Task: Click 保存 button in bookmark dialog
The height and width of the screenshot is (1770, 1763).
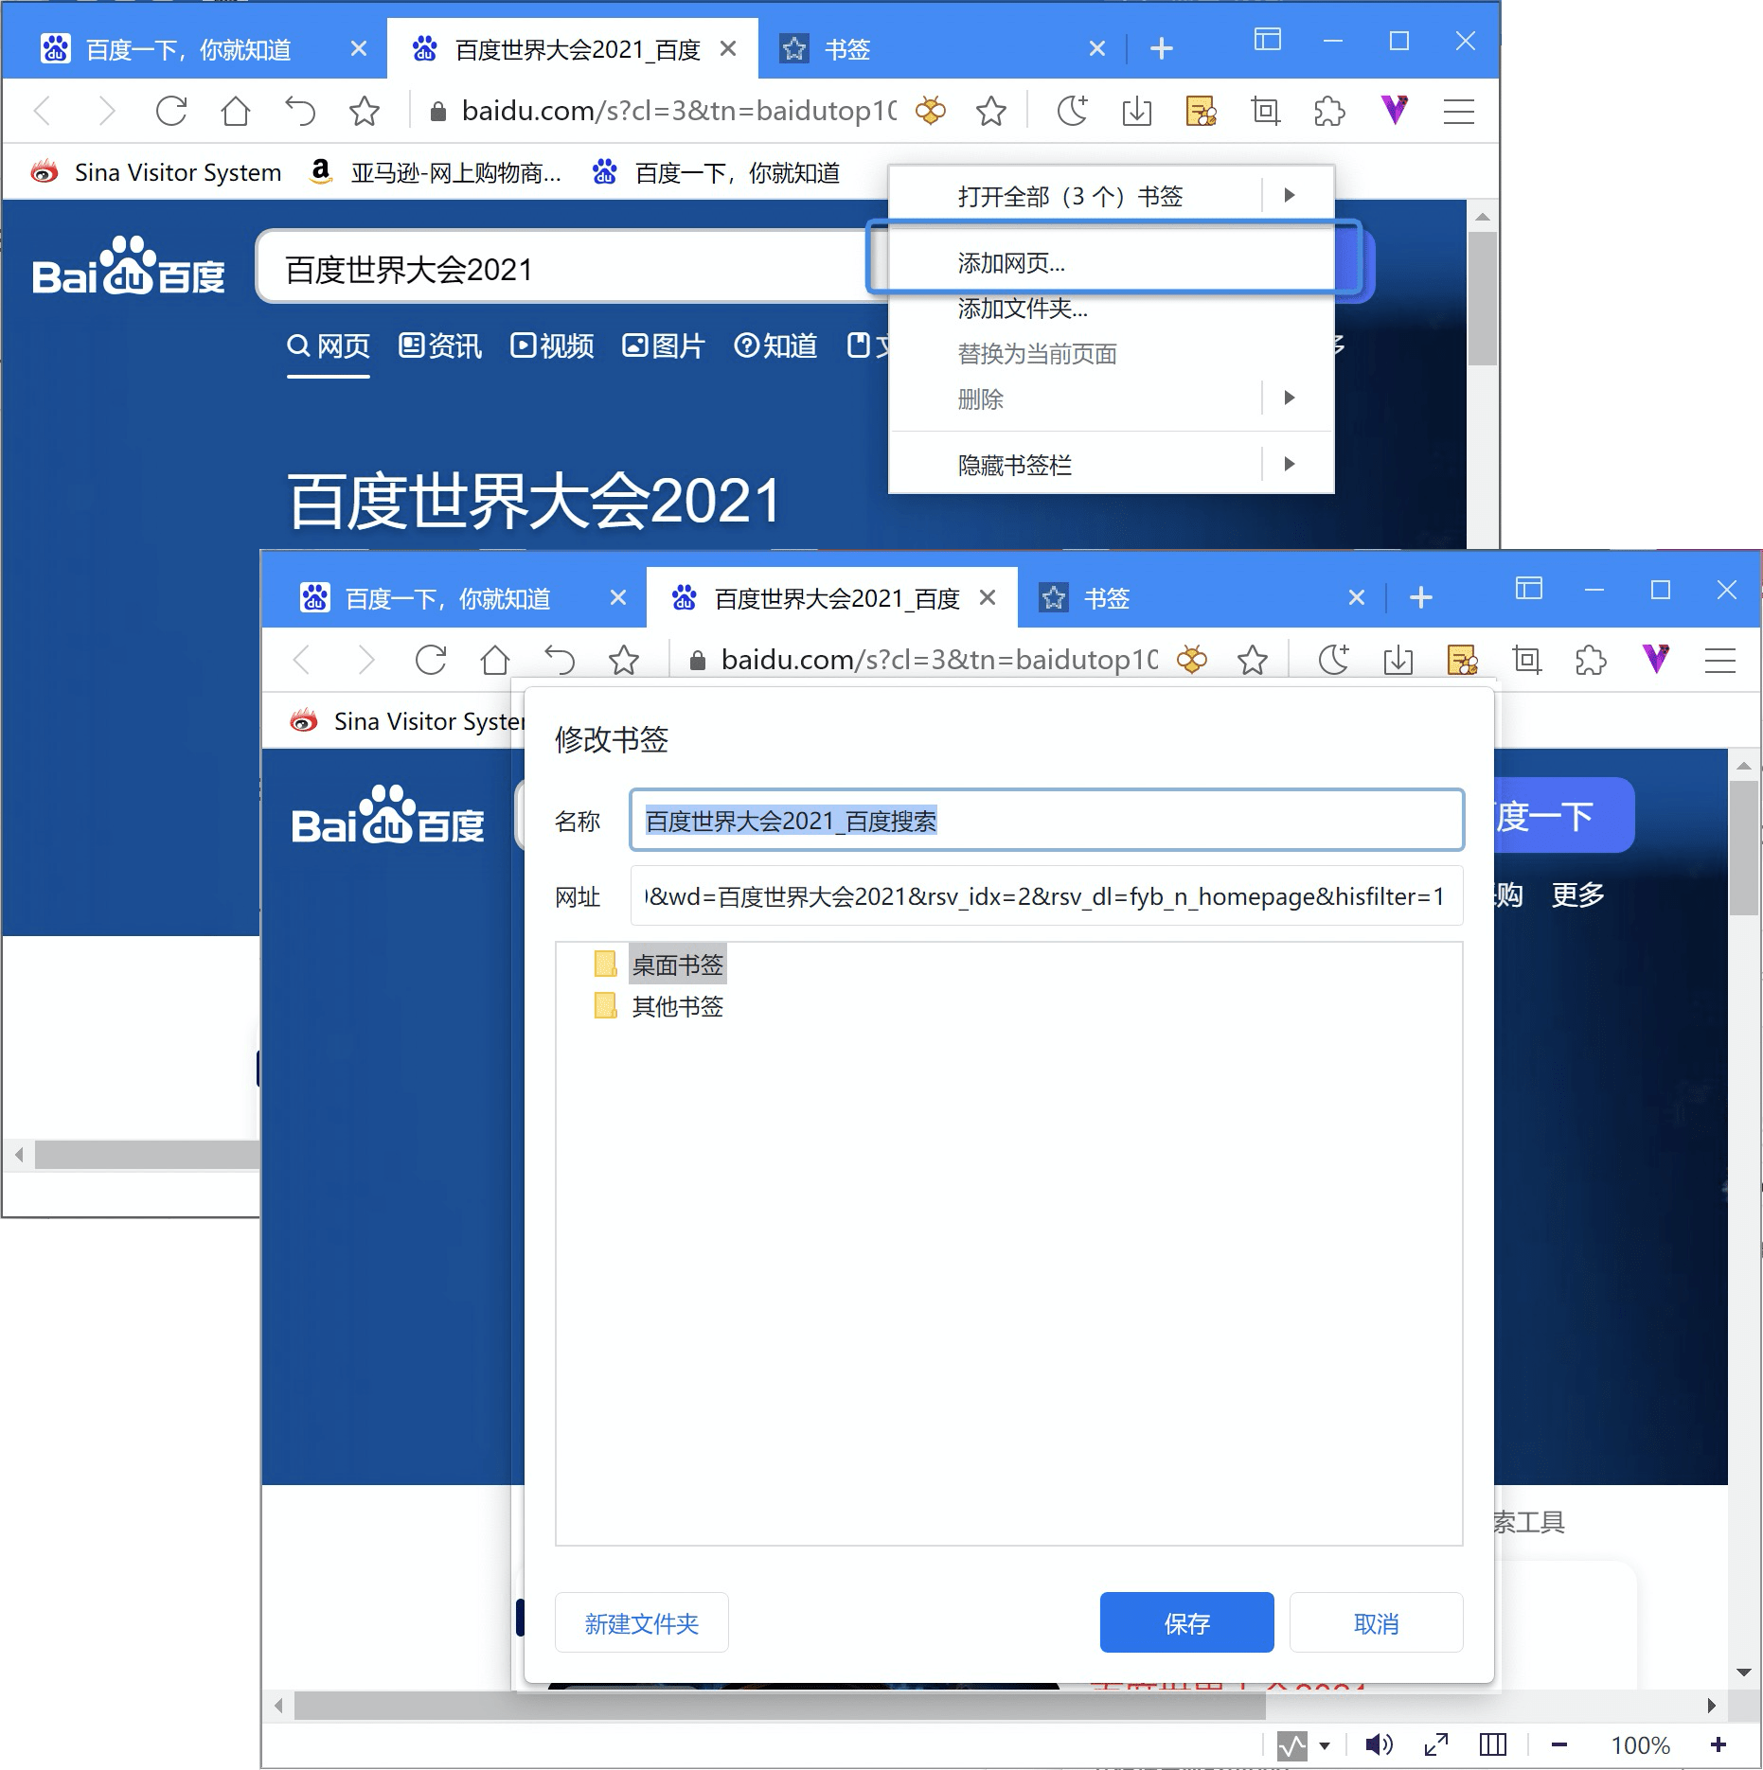Action: click(x=1186, y=1622)
